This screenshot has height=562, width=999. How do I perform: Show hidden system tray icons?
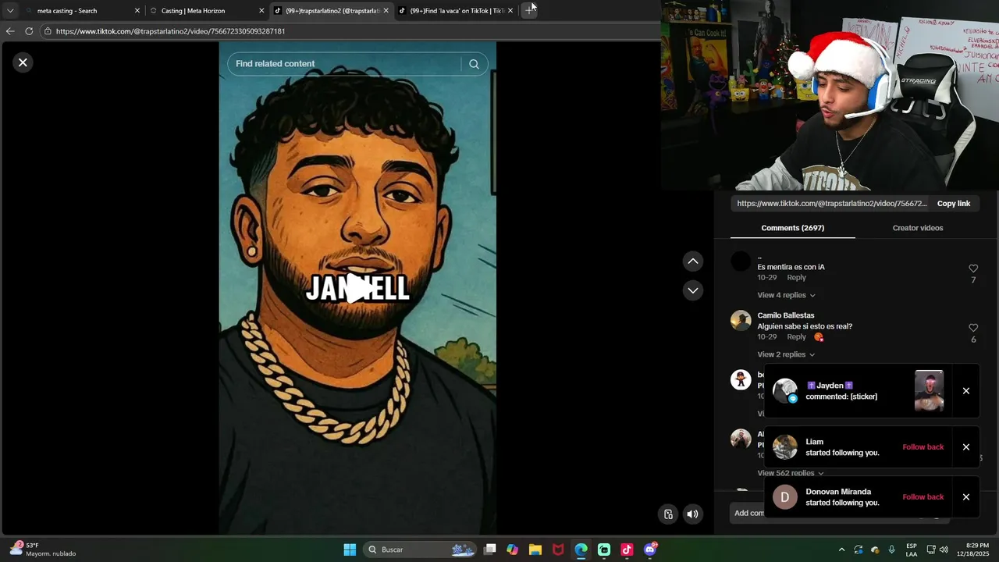(841, 550)
